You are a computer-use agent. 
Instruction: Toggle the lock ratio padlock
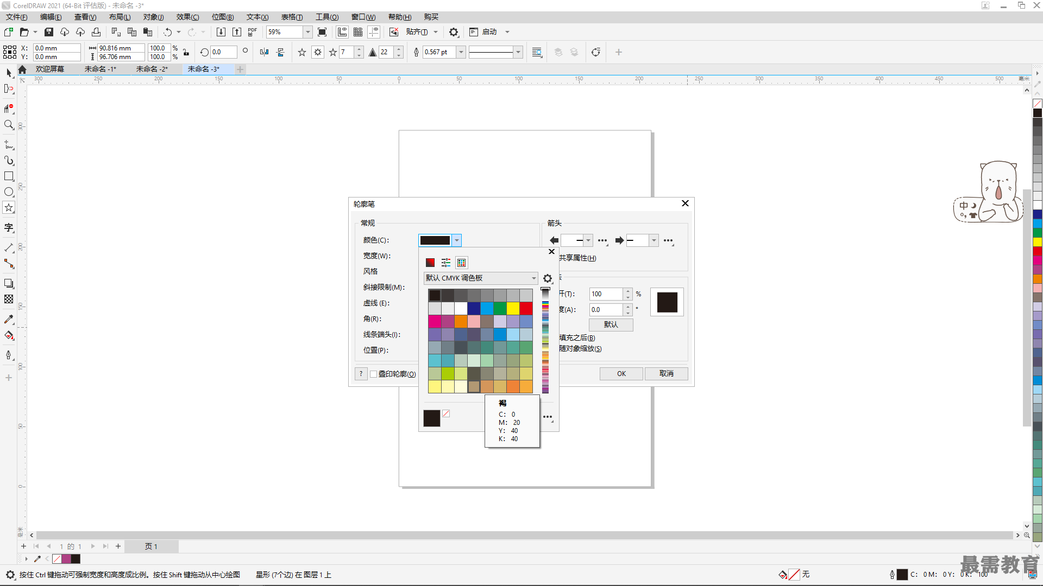tap(186, 53)
